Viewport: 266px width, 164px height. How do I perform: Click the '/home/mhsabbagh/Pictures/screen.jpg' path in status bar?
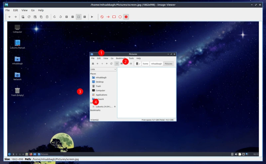56,159
